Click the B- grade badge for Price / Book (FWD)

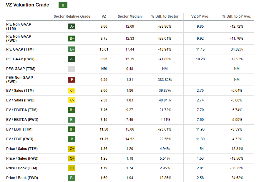click(x=72, y=178)
